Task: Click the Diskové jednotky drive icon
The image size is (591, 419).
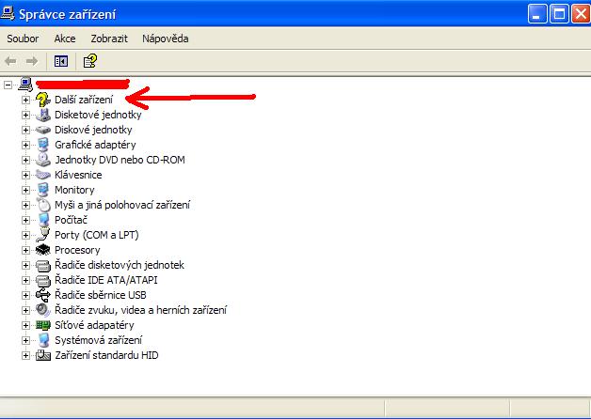Action: [43, 130]
